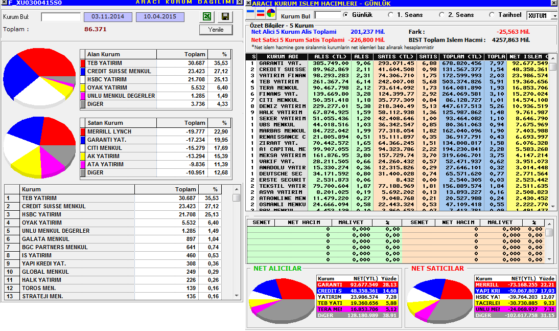This screenshot has height=331, width=559.
Task: Open the 03.11.2014 start date picker
Action: (108, 17)
